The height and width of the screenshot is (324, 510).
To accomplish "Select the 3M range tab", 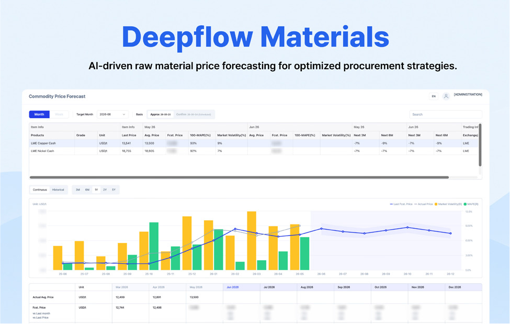I will coord(78,189).
